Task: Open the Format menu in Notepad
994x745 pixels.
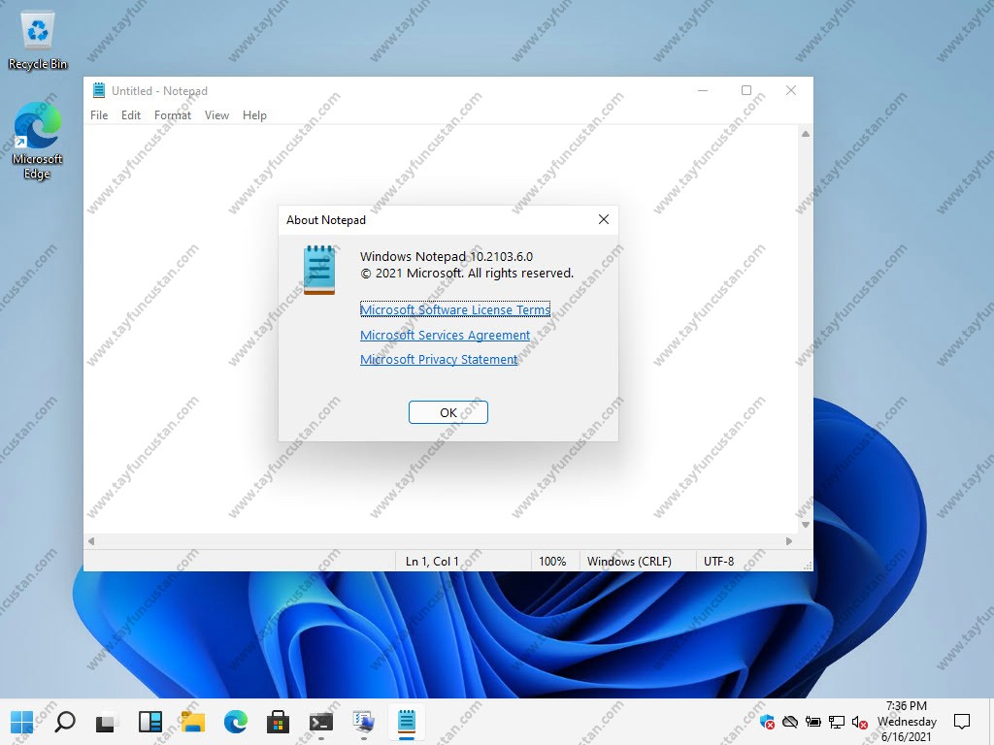Action: 173,115
